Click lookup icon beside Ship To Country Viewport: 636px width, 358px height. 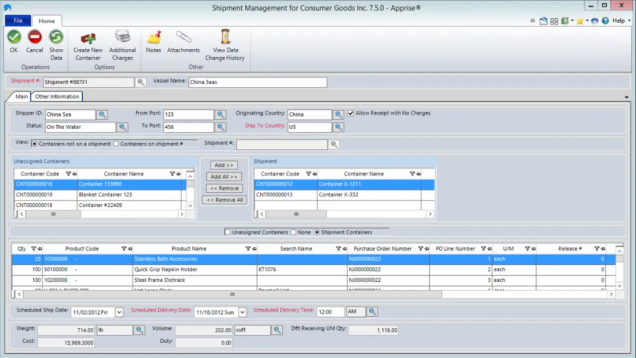click(339, 127)
